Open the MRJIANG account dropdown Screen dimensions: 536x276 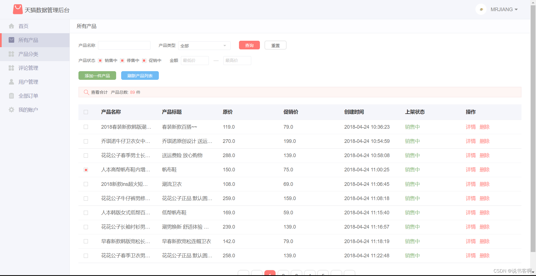point(504,9)
